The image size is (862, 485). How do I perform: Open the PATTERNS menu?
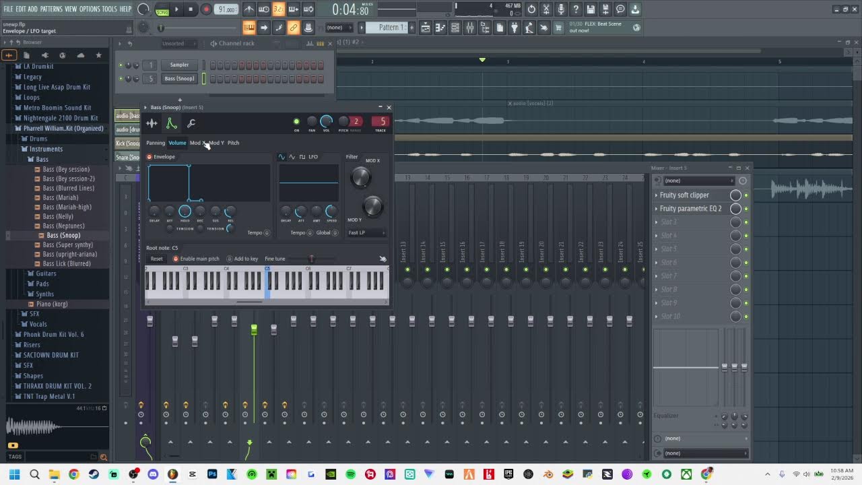pos(51,9)
